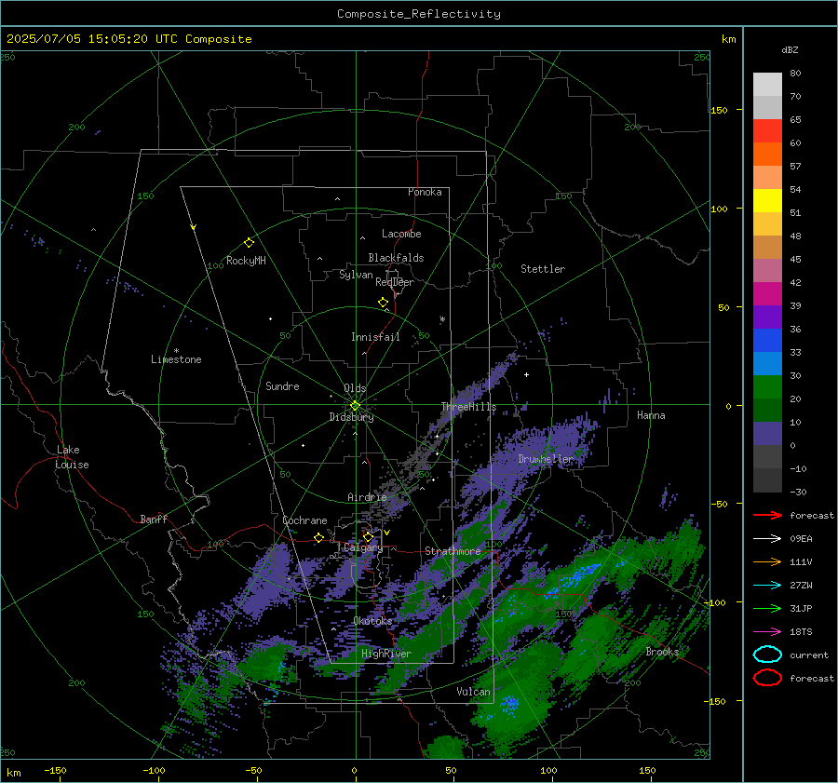Screen dimensions: 838x783
Task: Click the white 09EA arrow legend icon
Action: coord(767,539)
